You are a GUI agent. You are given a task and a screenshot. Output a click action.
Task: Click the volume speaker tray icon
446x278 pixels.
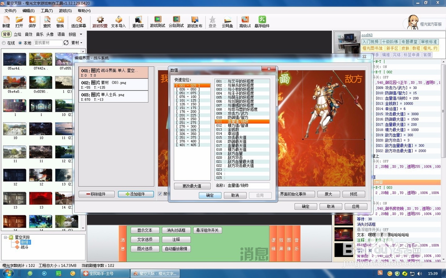coord(420,274)
